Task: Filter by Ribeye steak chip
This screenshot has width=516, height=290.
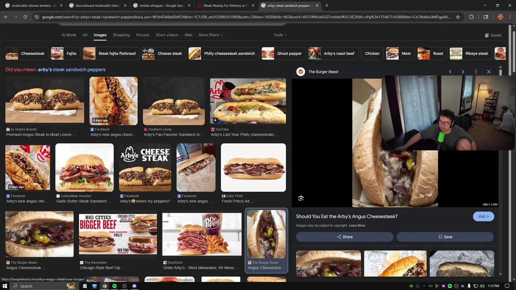Action: coord(470,53)
